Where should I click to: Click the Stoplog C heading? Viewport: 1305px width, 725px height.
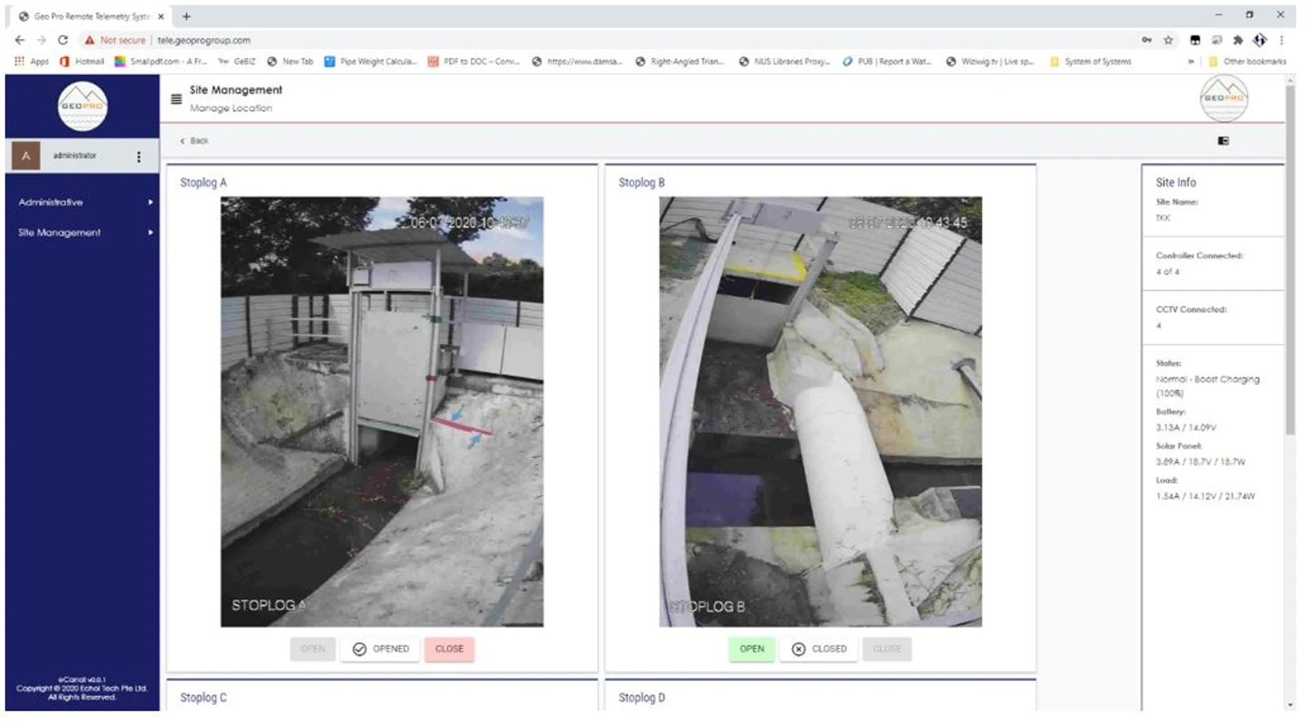pyautogui.click(x=203, y=698)
